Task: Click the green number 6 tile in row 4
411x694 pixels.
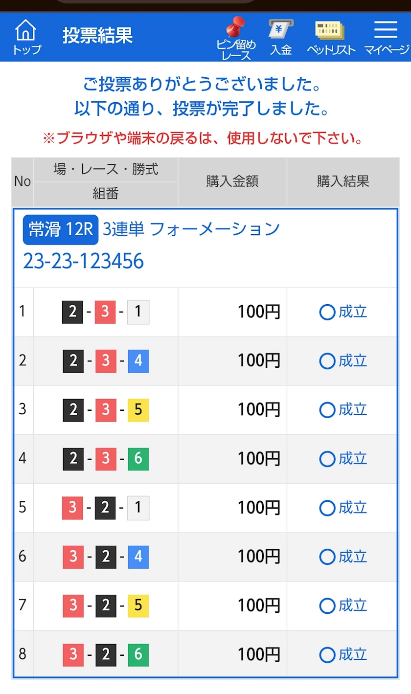Action: [138, 459]
